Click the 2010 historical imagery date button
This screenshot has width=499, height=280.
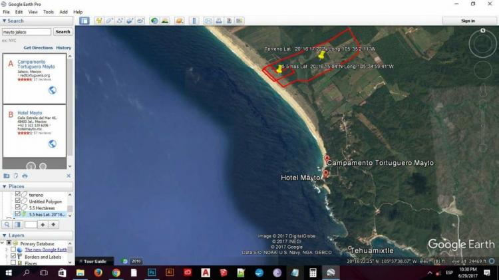(x=136, y=261)
